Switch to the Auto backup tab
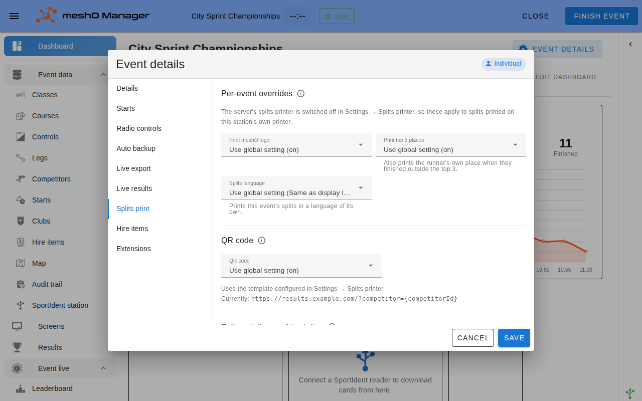 pyautogui.click(x=160, y=148)
